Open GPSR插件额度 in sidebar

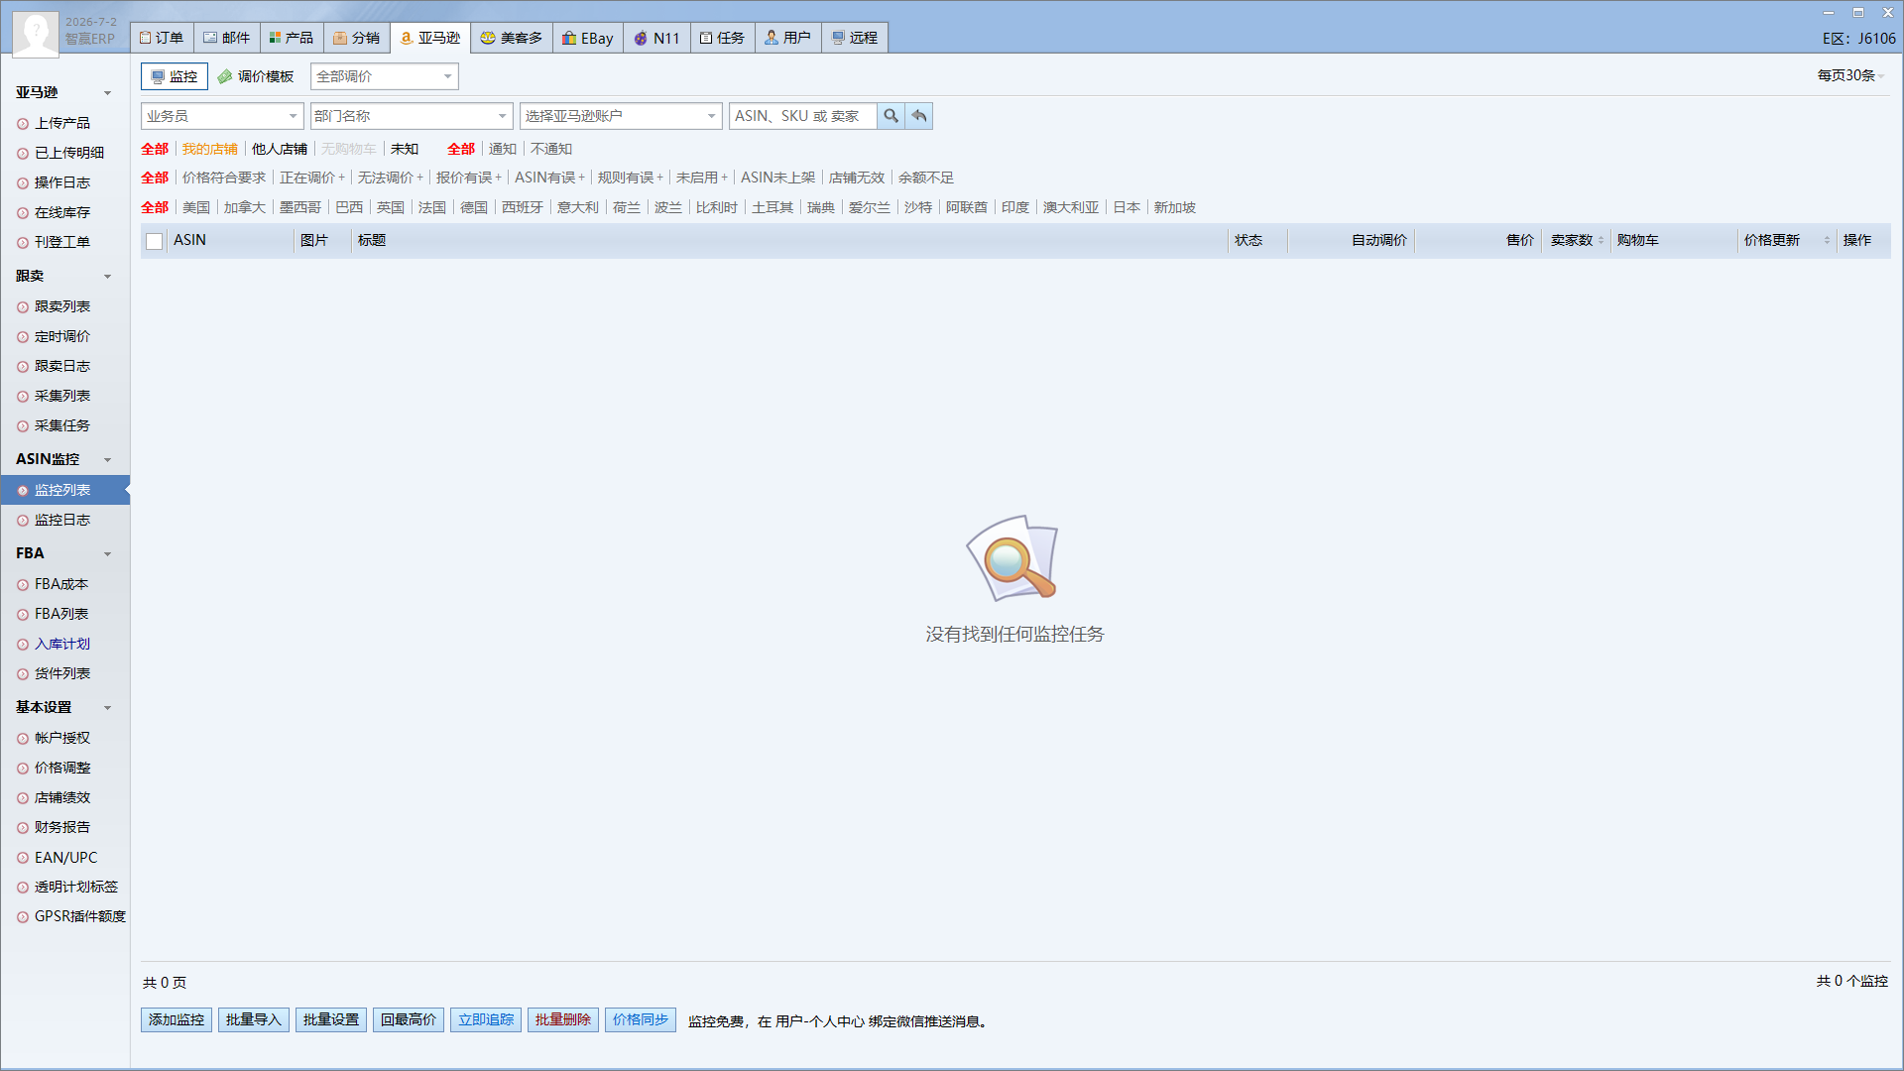click(79, 916)
